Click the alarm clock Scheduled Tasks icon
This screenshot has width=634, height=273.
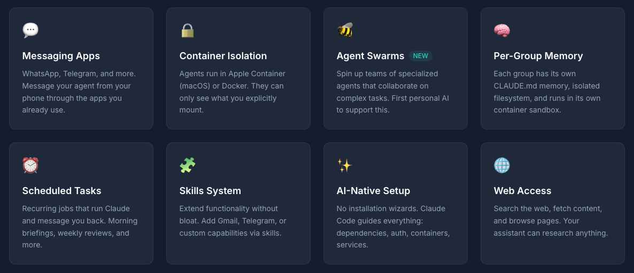30,165
